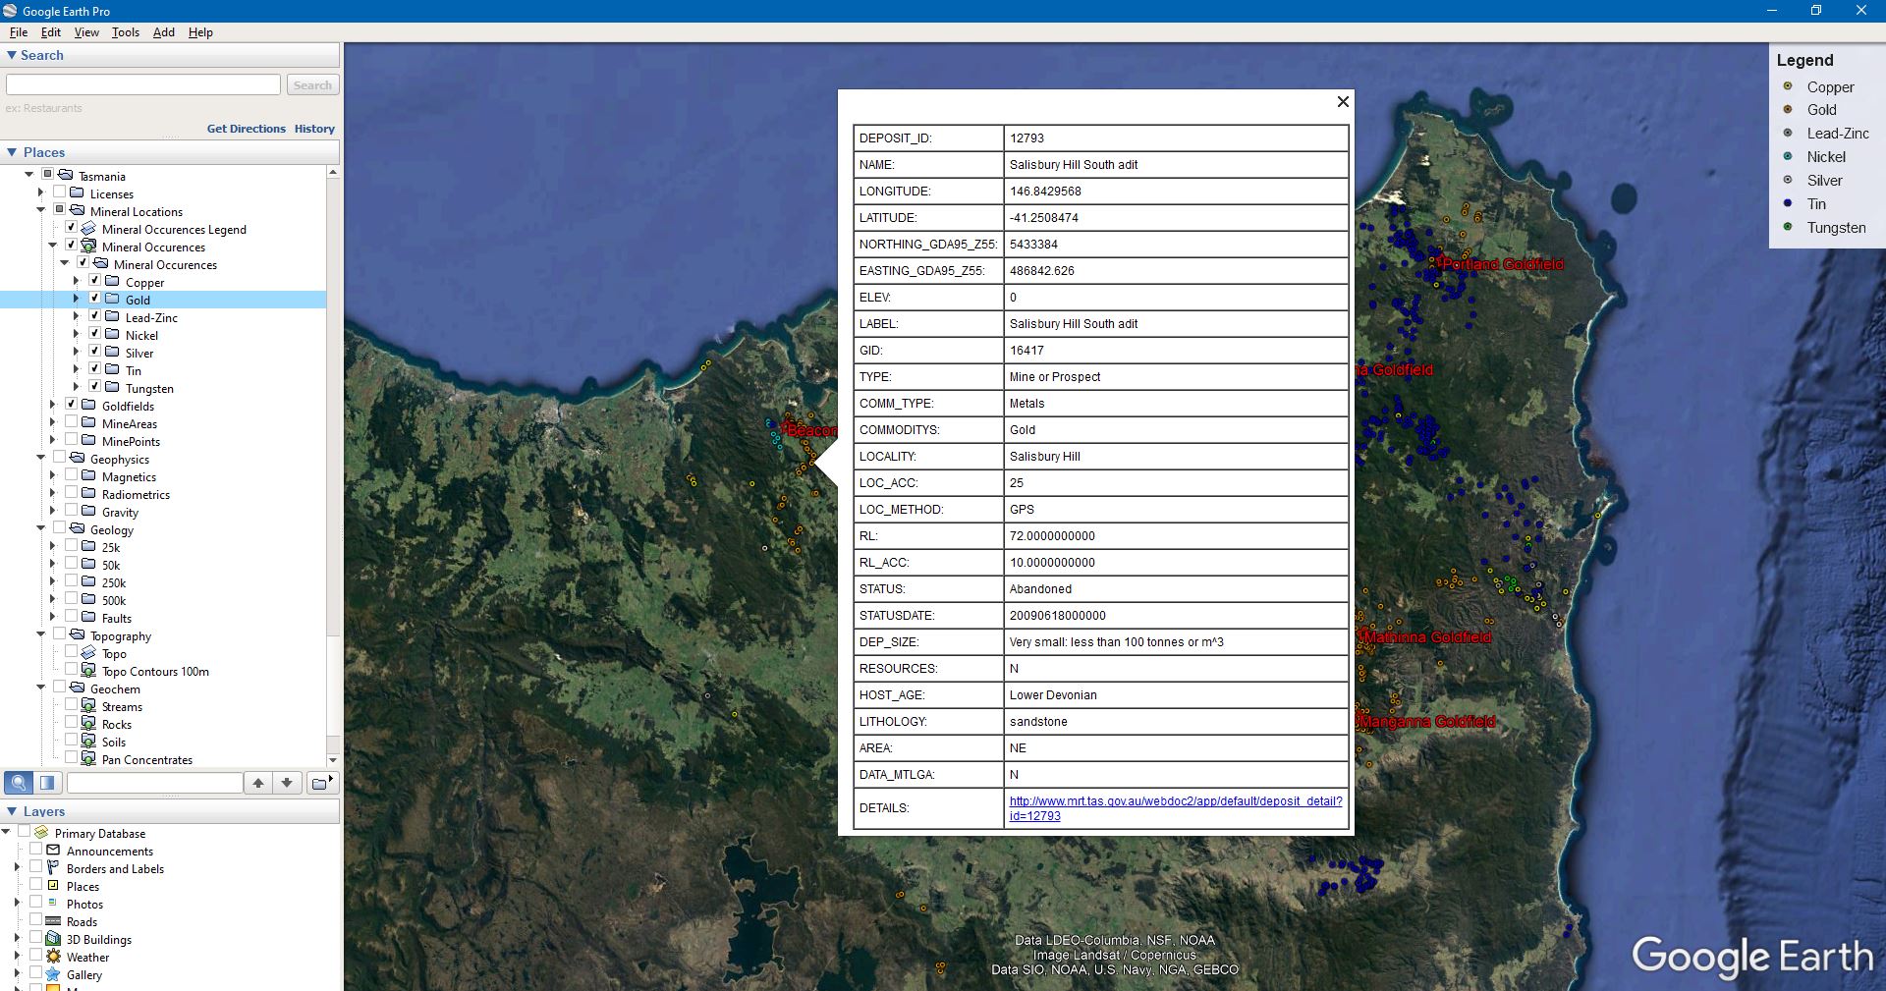Click the Nickel legend teal dot
Screen dimensions: 1886x991
1788,156
